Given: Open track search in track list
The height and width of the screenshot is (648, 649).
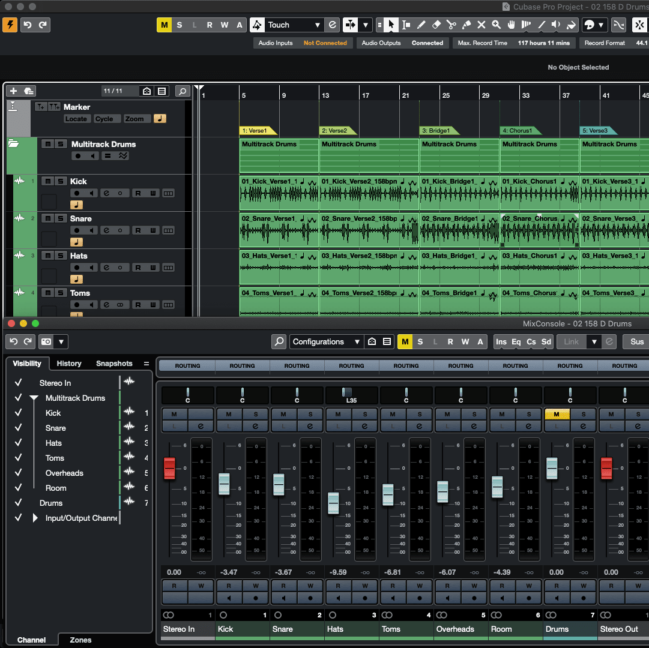Looking at the screenshot, I should [x=183, y=91].
